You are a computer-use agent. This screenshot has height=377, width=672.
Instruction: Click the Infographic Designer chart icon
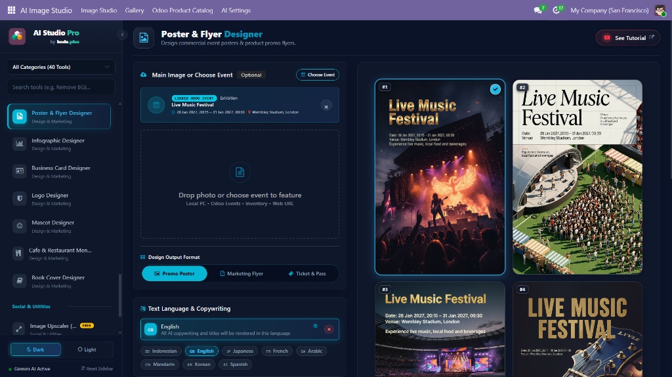tap(20, 144)
